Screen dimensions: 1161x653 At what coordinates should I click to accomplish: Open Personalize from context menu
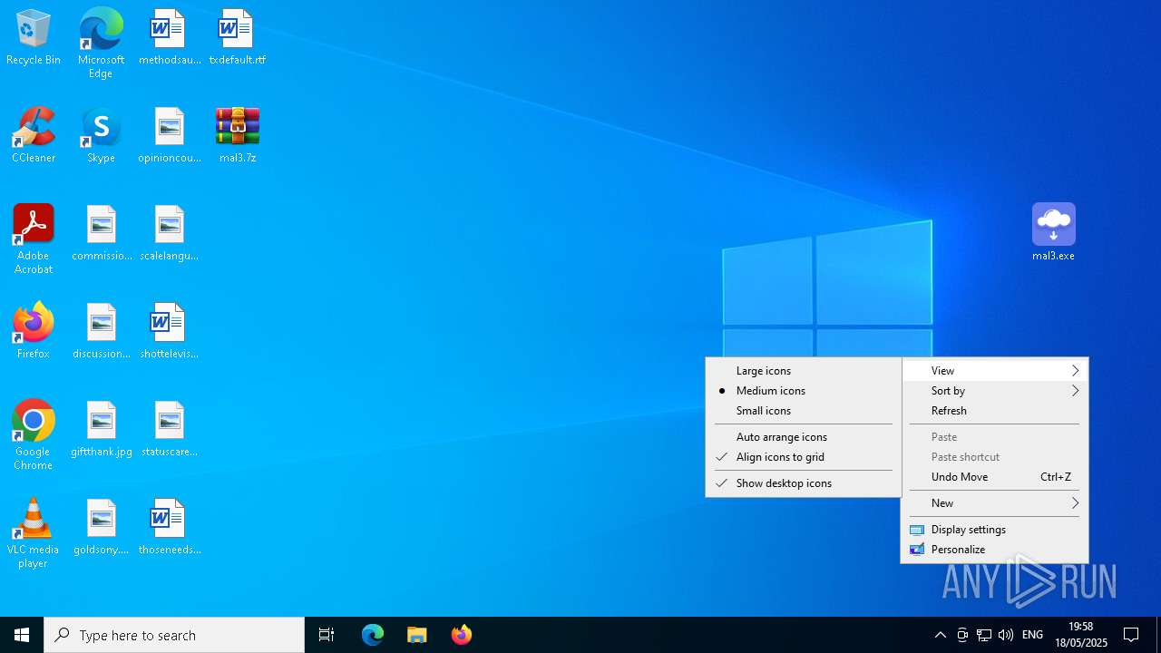point(994,550)
